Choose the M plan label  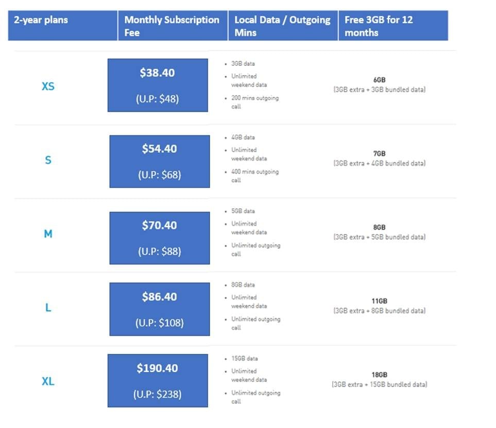pyautogui.click(x=48, y=234)
